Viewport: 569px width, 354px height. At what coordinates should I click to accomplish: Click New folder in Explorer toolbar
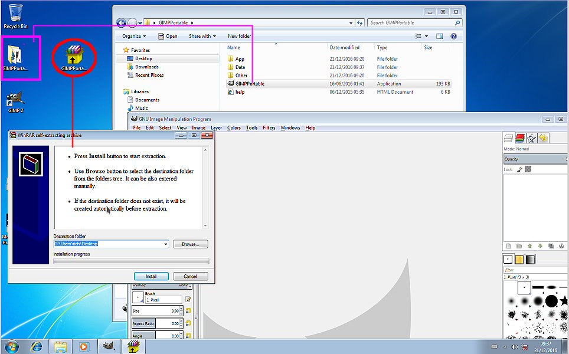point(239,36)
